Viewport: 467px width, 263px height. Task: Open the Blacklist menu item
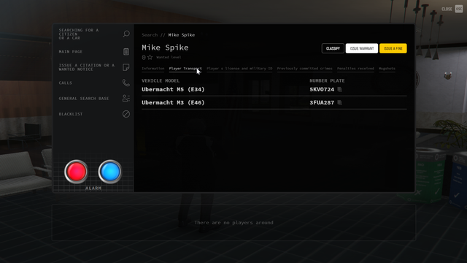click(x=94, y=114)
